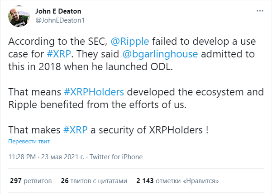The height and width of the screenshot is (194, 272).
Task: Open the 'Twitter for iPhone' source link
Action: click(116, 157)
